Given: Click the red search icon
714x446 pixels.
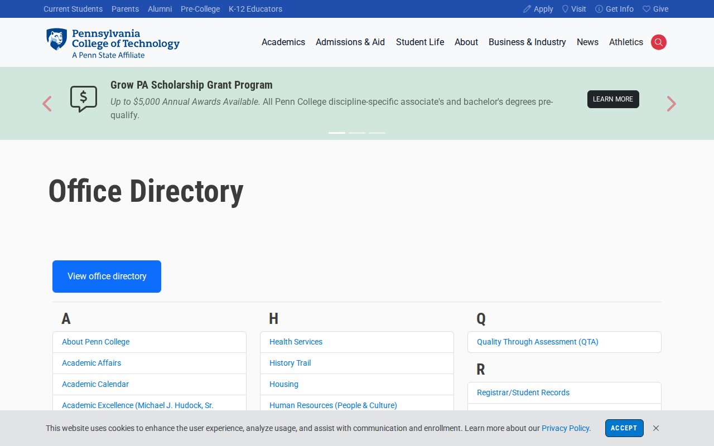Looking at the screenshot, I should point(658,42).
